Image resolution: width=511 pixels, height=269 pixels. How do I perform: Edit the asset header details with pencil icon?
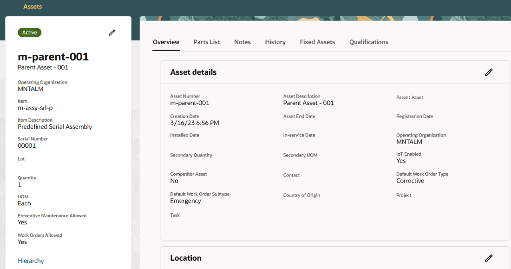pos(111,33)
